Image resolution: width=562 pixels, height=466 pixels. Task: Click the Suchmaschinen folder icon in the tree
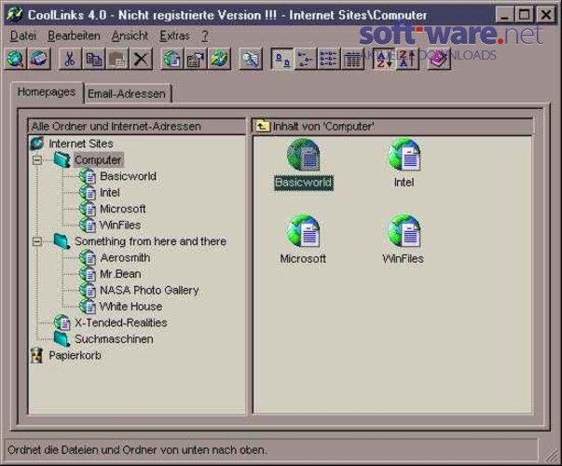pos(62,339)
